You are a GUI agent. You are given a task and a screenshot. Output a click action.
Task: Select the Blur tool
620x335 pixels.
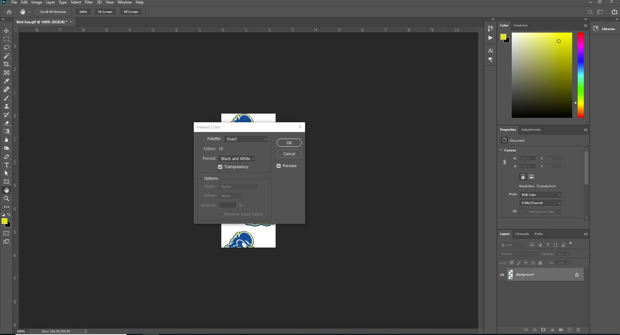(6, 140)
